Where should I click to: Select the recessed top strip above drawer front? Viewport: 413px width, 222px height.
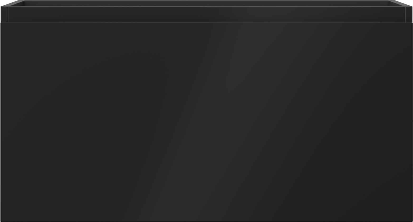click(206, 14)
